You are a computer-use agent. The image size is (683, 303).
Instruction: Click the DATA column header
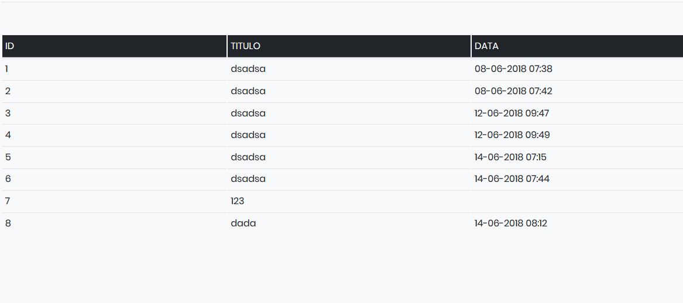pos(577,46)
